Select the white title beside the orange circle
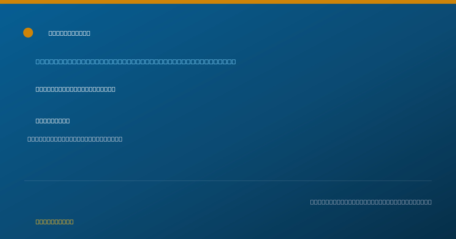Viewport: 456px width, 239px height. point(70,33)
